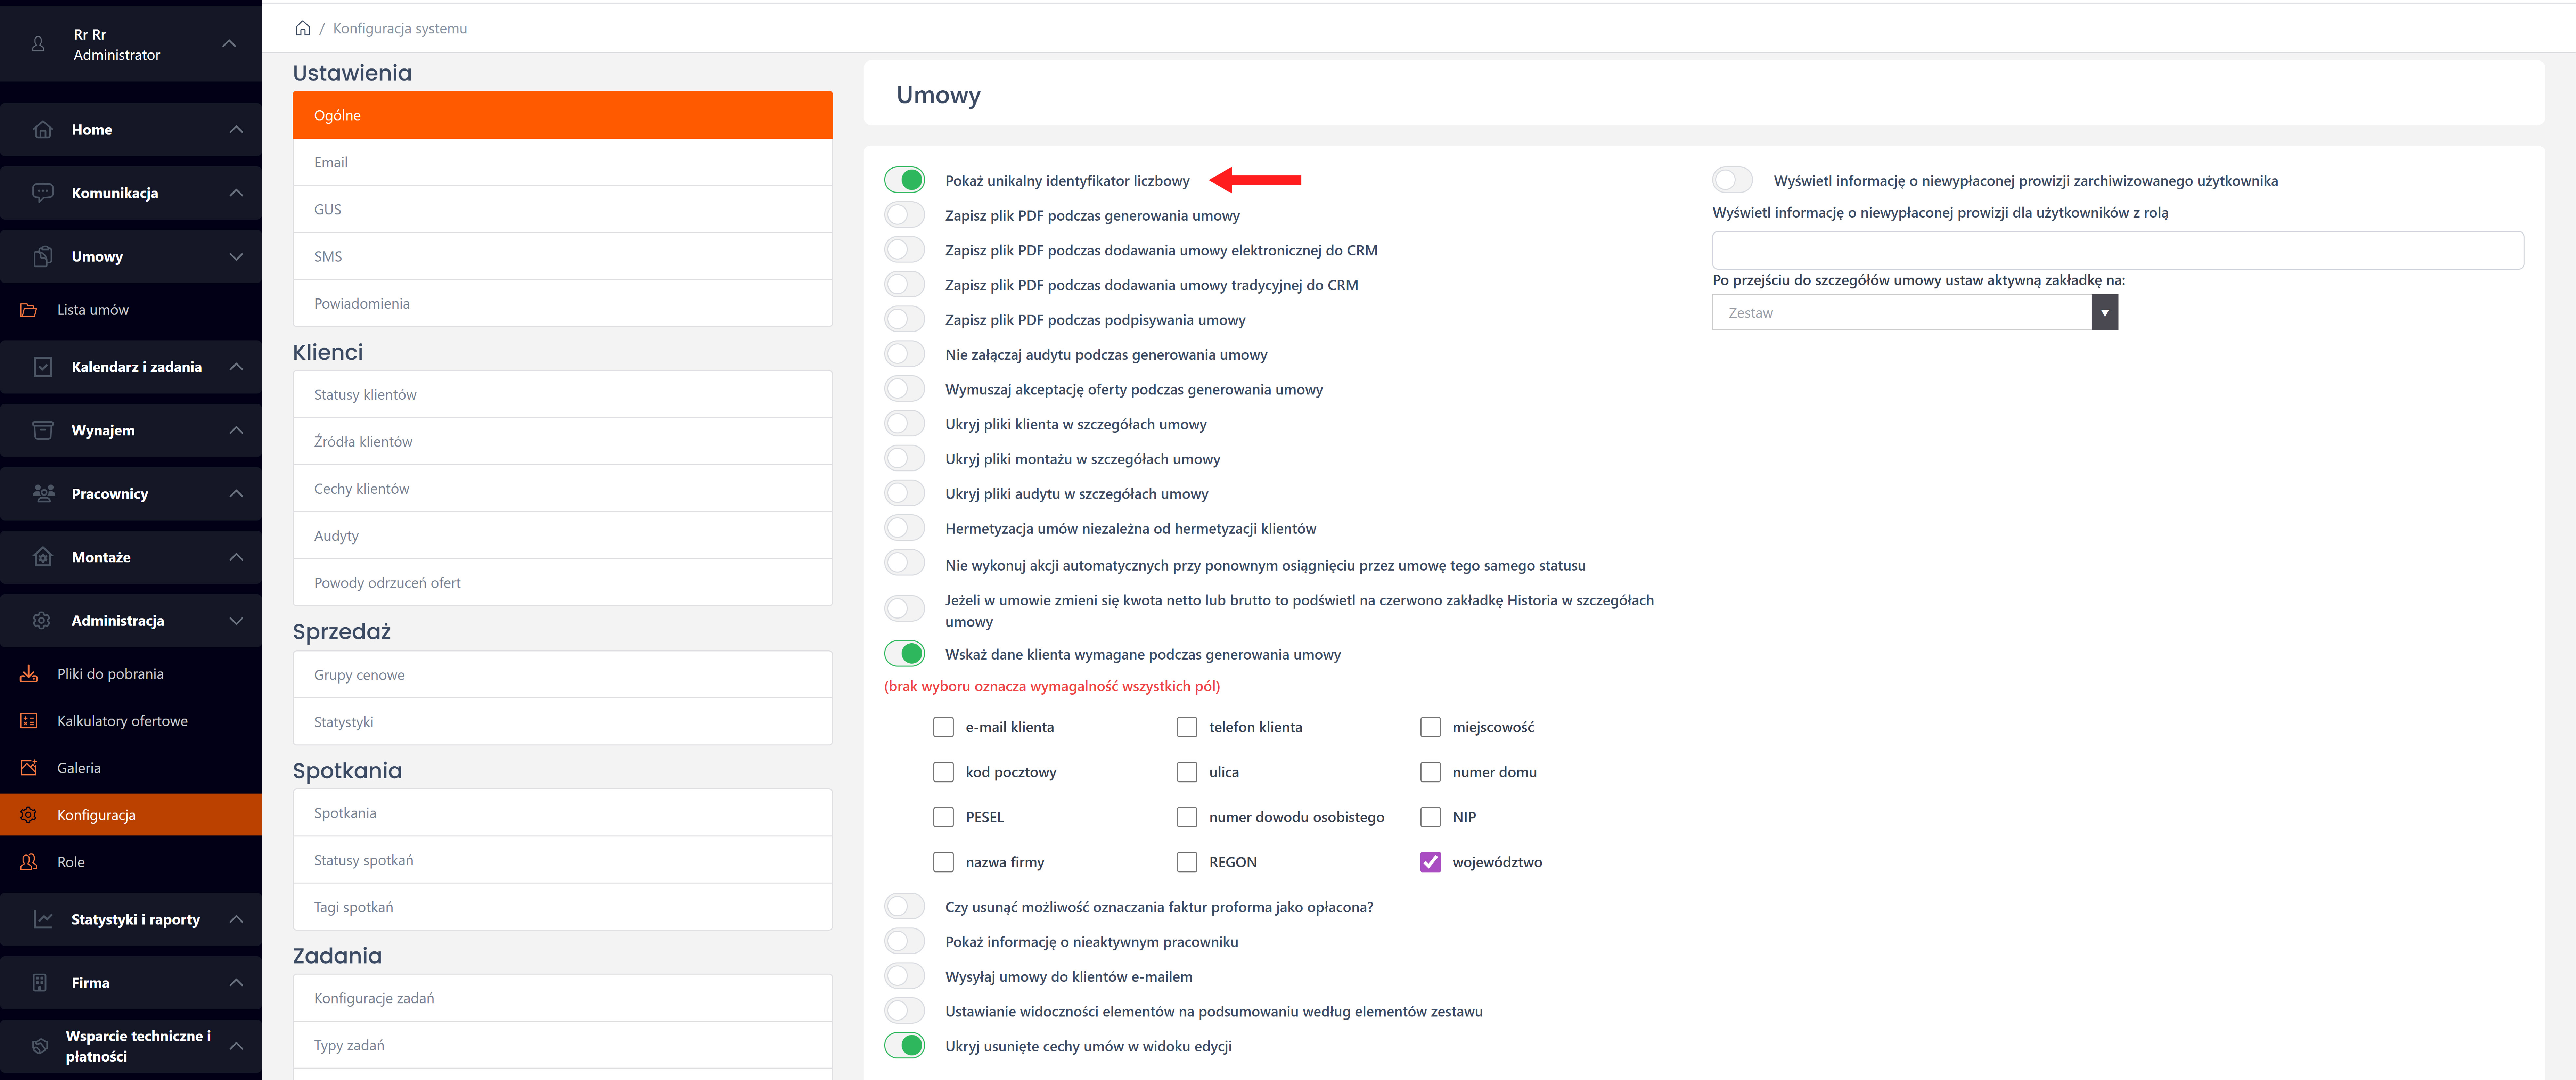Image resolution: width=2576 pixels, height=1080 pixels.
Task: Uncheck the województwo checkbox
Action: [x=1430, y=862]
